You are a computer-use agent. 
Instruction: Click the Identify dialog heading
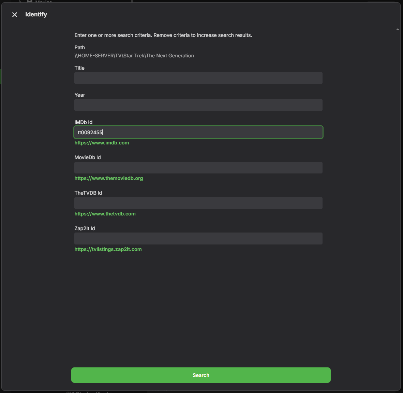tap(36, 14)
